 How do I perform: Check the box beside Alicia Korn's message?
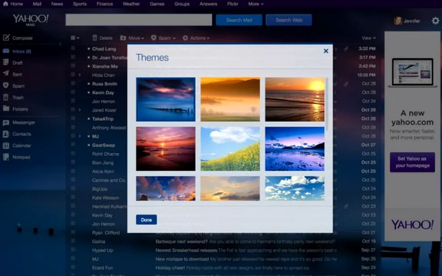[73, 171]
